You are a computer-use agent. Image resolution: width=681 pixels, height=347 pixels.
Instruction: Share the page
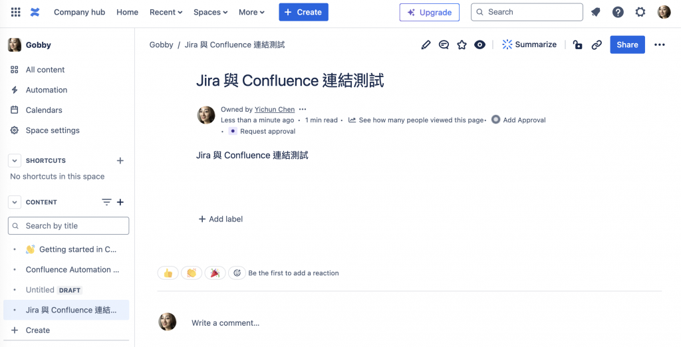(x=627, y=45)
